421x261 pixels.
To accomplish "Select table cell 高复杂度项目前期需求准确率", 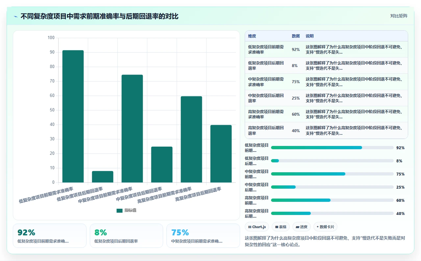I will click(x=266, y=114).
